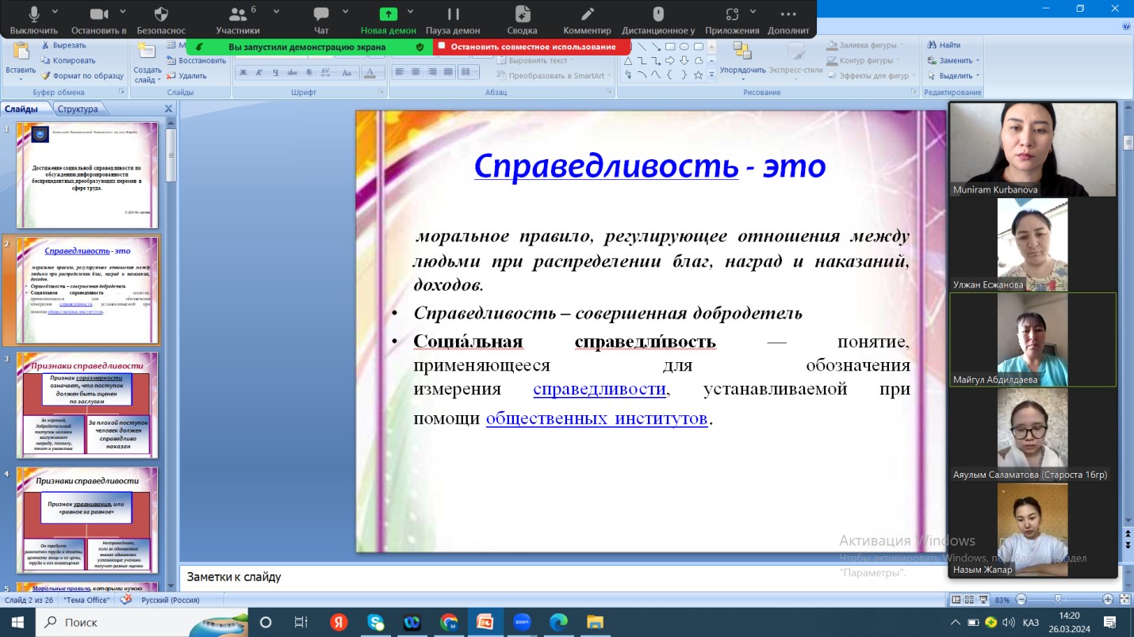Click the Заметки к слайду notes field
This screenshot has width=1134, height=637.
pyautogui.click(x=561, y=578)
